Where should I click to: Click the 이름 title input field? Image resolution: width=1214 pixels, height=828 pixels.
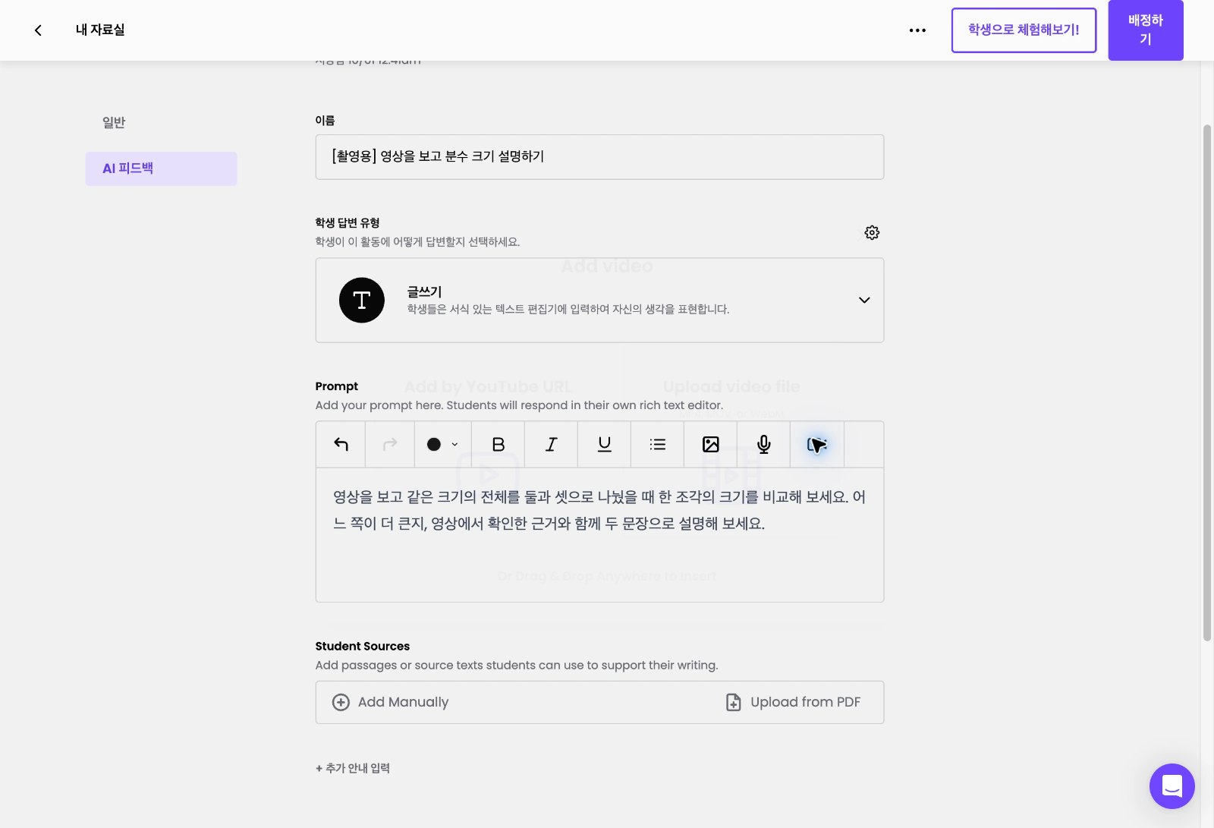click(x=599, y=157)
